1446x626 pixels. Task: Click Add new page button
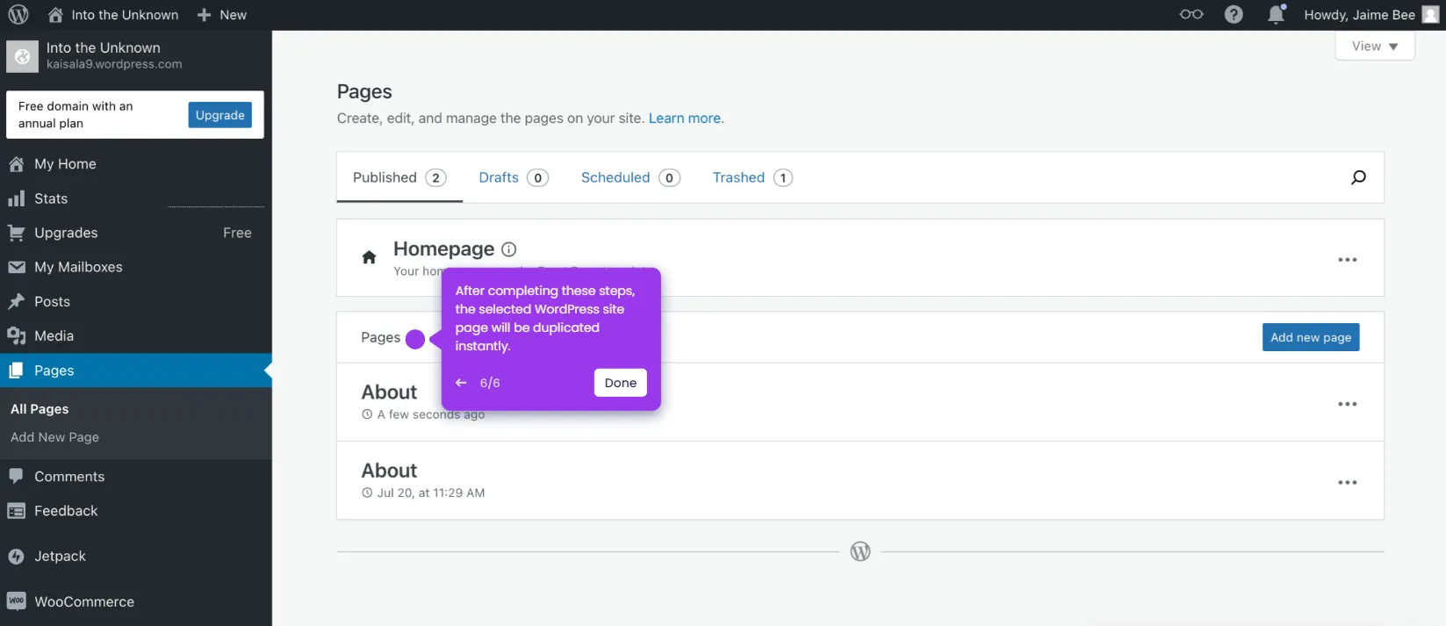click(x=1311, y=337)
